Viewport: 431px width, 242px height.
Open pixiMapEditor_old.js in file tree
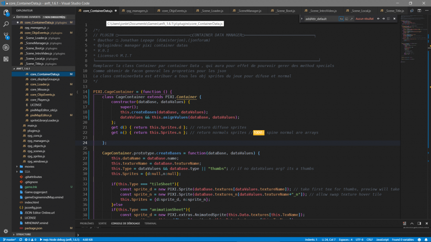[x=44, y=110]
